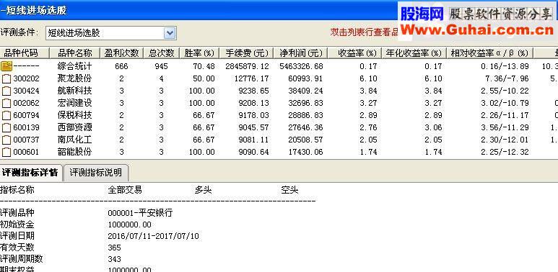
Task: Click the 指标名称 column label
Action: [17, 190]
